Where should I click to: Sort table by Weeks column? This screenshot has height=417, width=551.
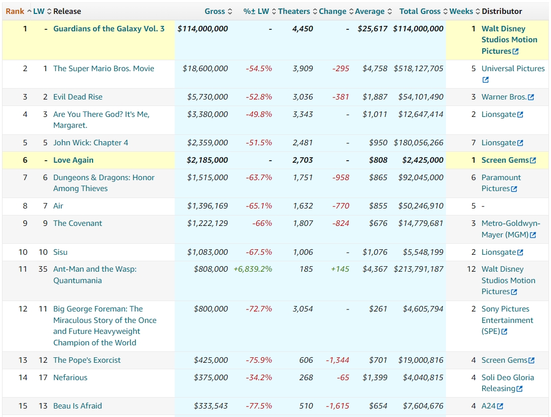[x=464, y=11]
